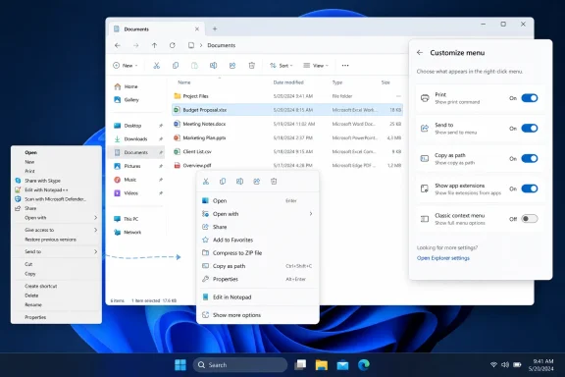
Task: Go back in Customize menu panel
Action: click(x=420, y=53)
